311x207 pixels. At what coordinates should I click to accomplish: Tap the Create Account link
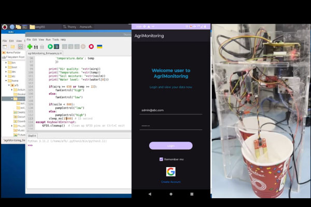[171, 182]
